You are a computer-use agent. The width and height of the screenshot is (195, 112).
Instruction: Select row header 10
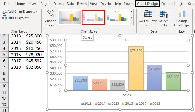pos(4,86)
